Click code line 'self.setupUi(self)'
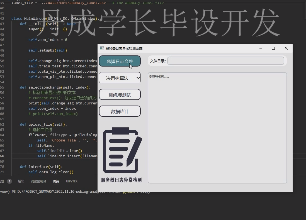 point(48,50)
